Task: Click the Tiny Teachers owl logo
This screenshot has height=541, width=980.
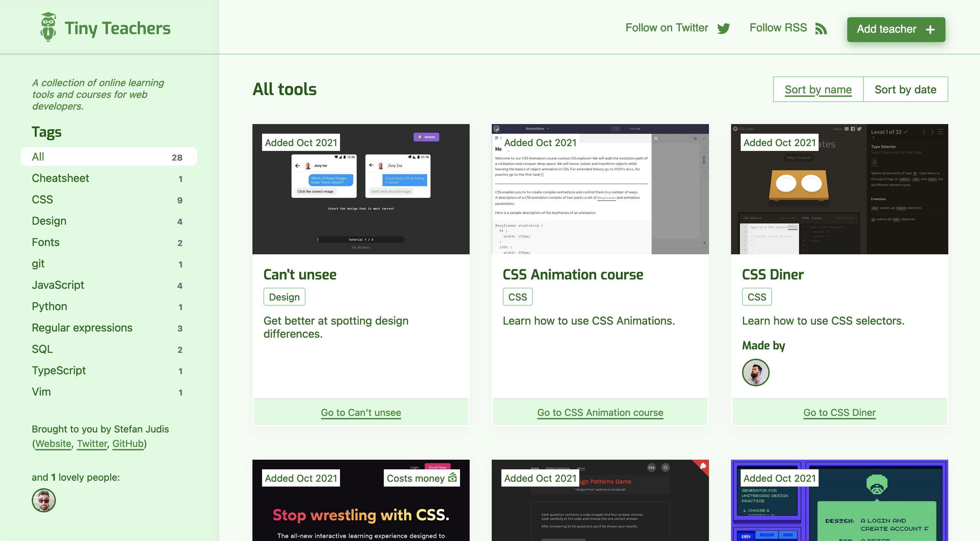Action: (48, 27)
